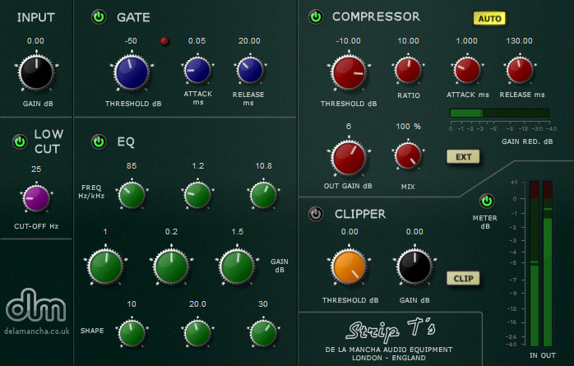This screenshot has width=574, height=366.
Task: Click the EQ shape knob showing 30
Action: click(x=263, y=333)
